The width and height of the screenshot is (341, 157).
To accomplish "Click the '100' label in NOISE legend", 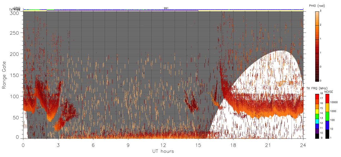I will tap(332, 120).
